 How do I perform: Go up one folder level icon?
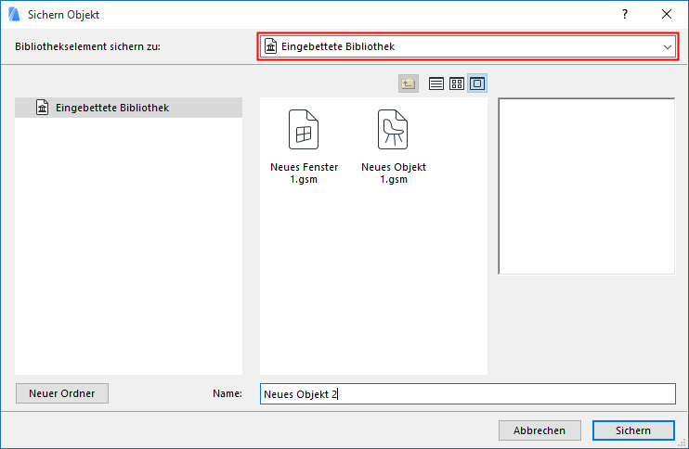click(x=409, y=83)
